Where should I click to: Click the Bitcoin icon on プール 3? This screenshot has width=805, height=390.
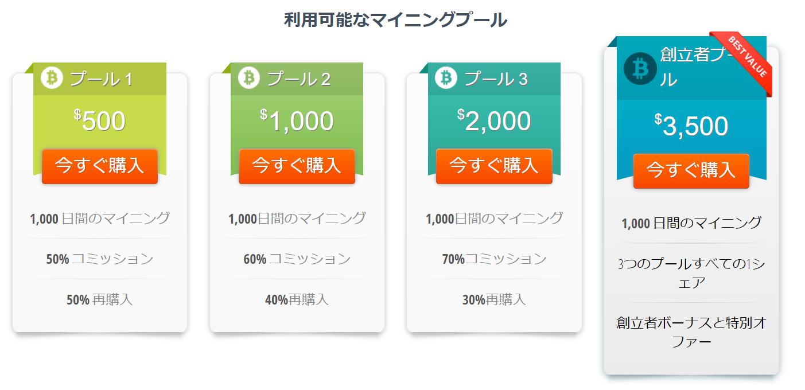pos(446,78)
